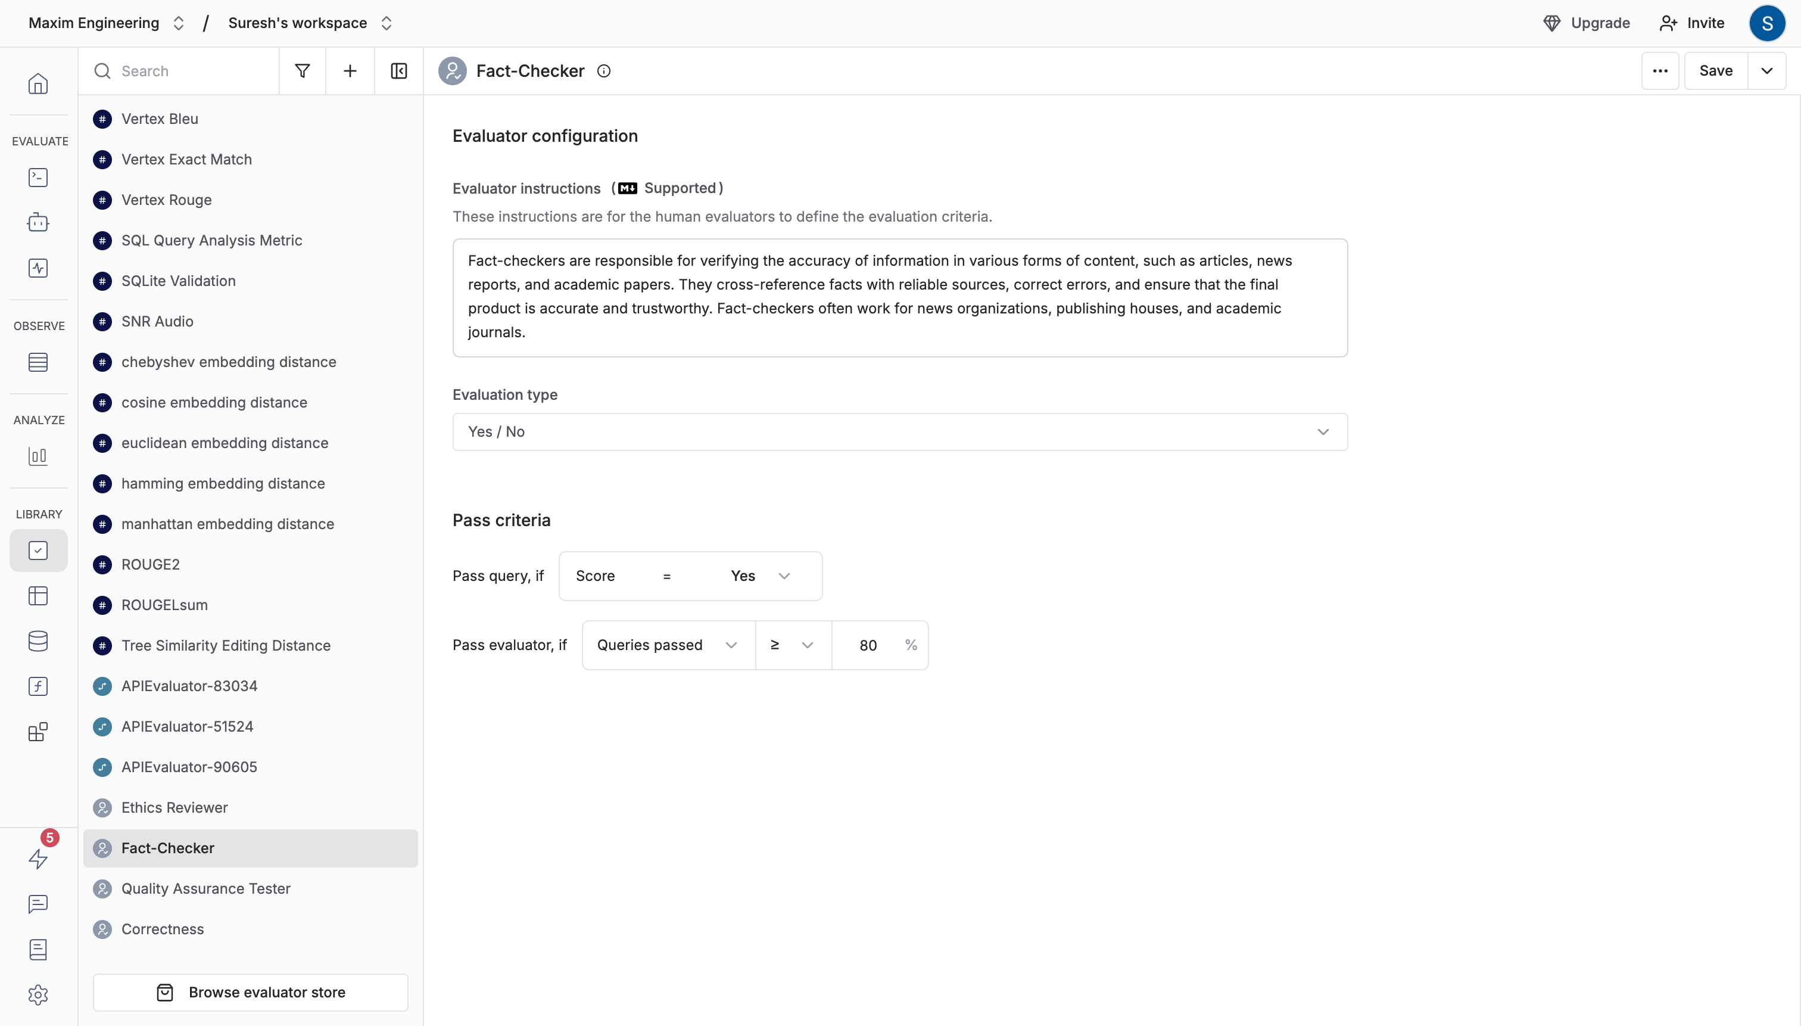Select the Ethics Reviewer evaluator
This screenshot has height=1026, width=1801.
pos(174,807)
